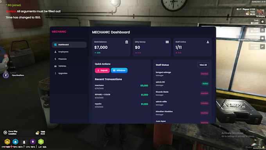Click the yellow hexagon HUD status icon
The width and height of the screenshot is (266, 150).
click(x=7, y=141)
